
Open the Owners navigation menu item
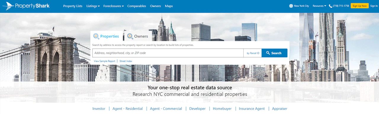coord(155,6)
